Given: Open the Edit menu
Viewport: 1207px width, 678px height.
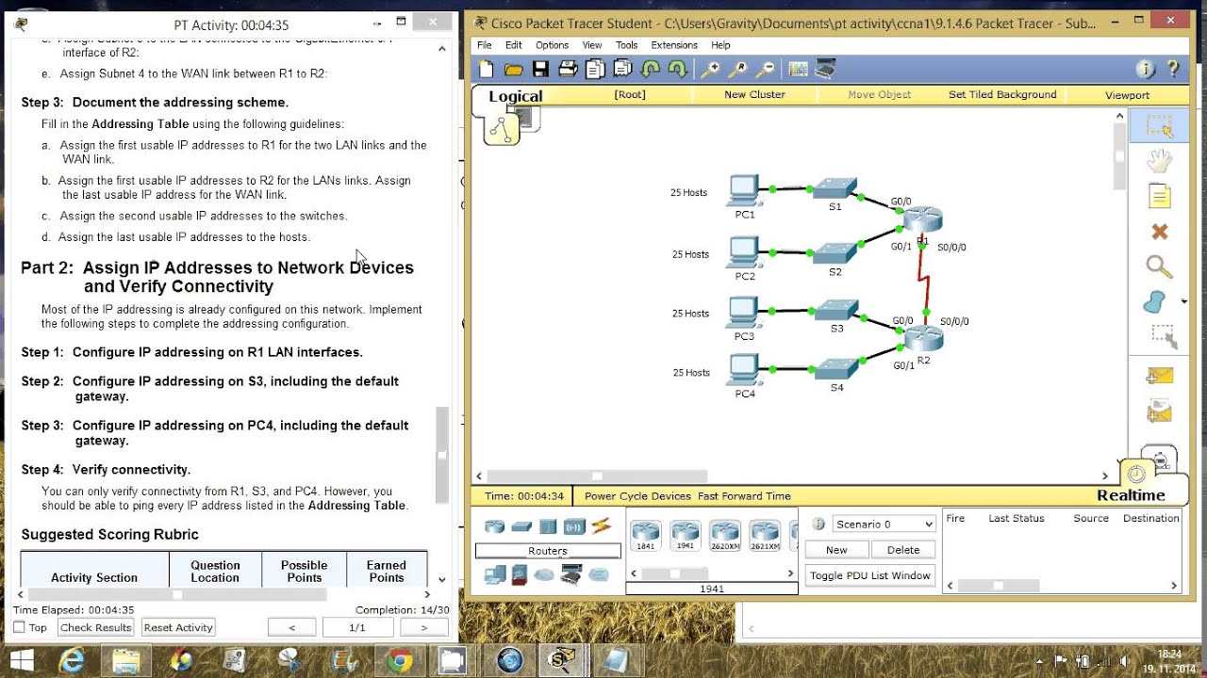Looking at the screenshot, I should [x=513, y=45].
